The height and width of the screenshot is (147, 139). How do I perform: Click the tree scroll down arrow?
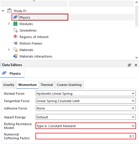pos(137,58)
